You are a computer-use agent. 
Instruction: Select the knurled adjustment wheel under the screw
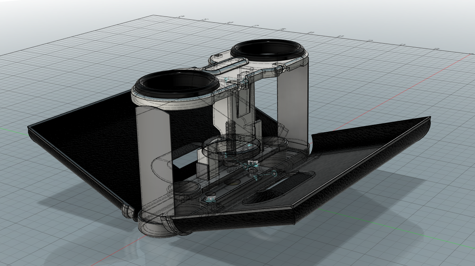click(231, 148)
